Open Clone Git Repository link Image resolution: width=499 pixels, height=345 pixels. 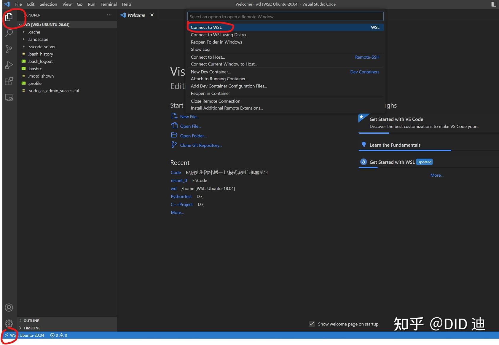coord(201,145)
